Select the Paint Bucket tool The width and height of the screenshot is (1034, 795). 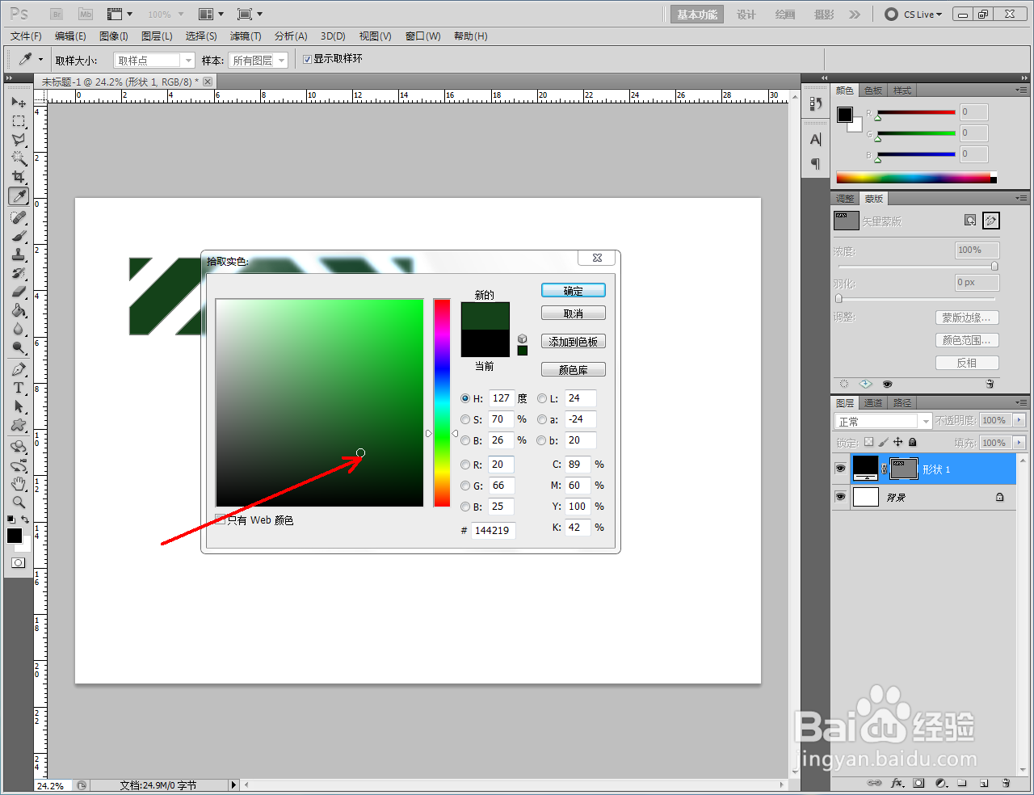click(19, 310)
